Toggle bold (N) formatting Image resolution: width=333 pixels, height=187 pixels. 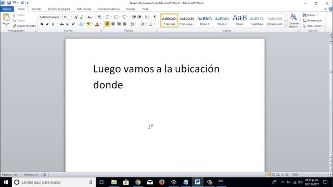[x=42, y=24]
